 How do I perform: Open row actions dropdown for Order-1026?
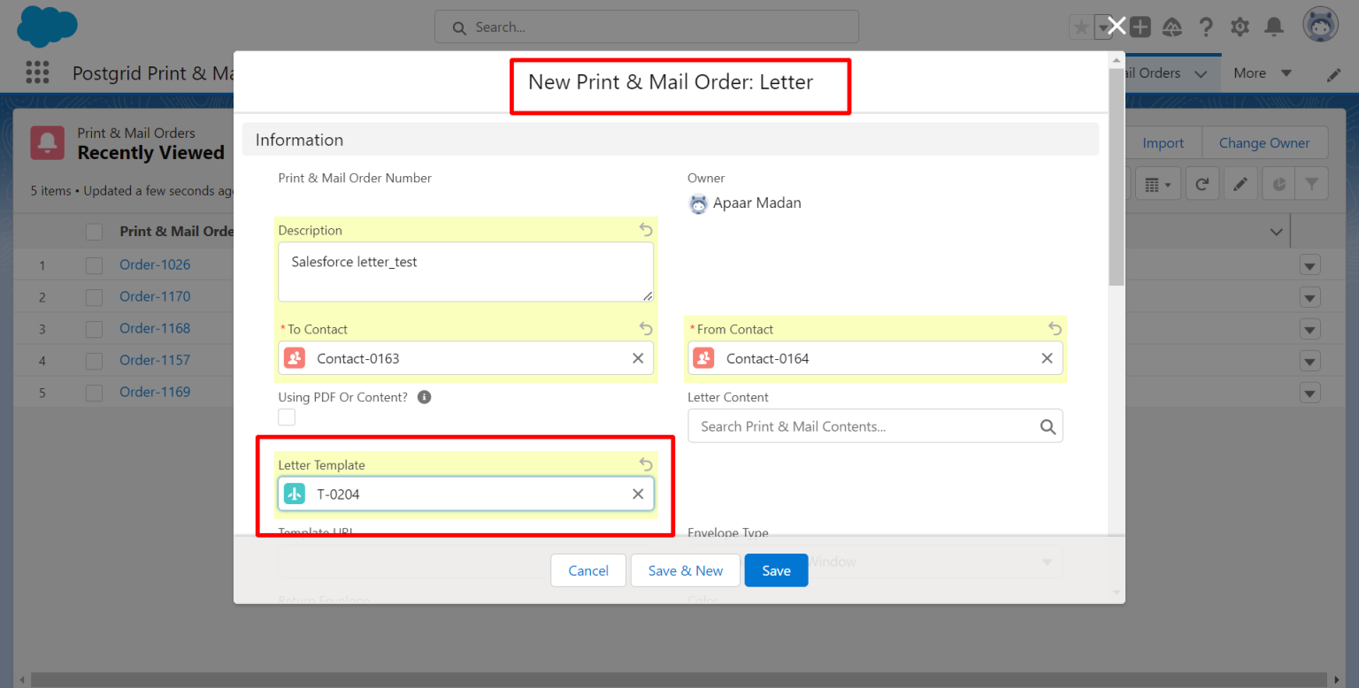(1309, 265)
